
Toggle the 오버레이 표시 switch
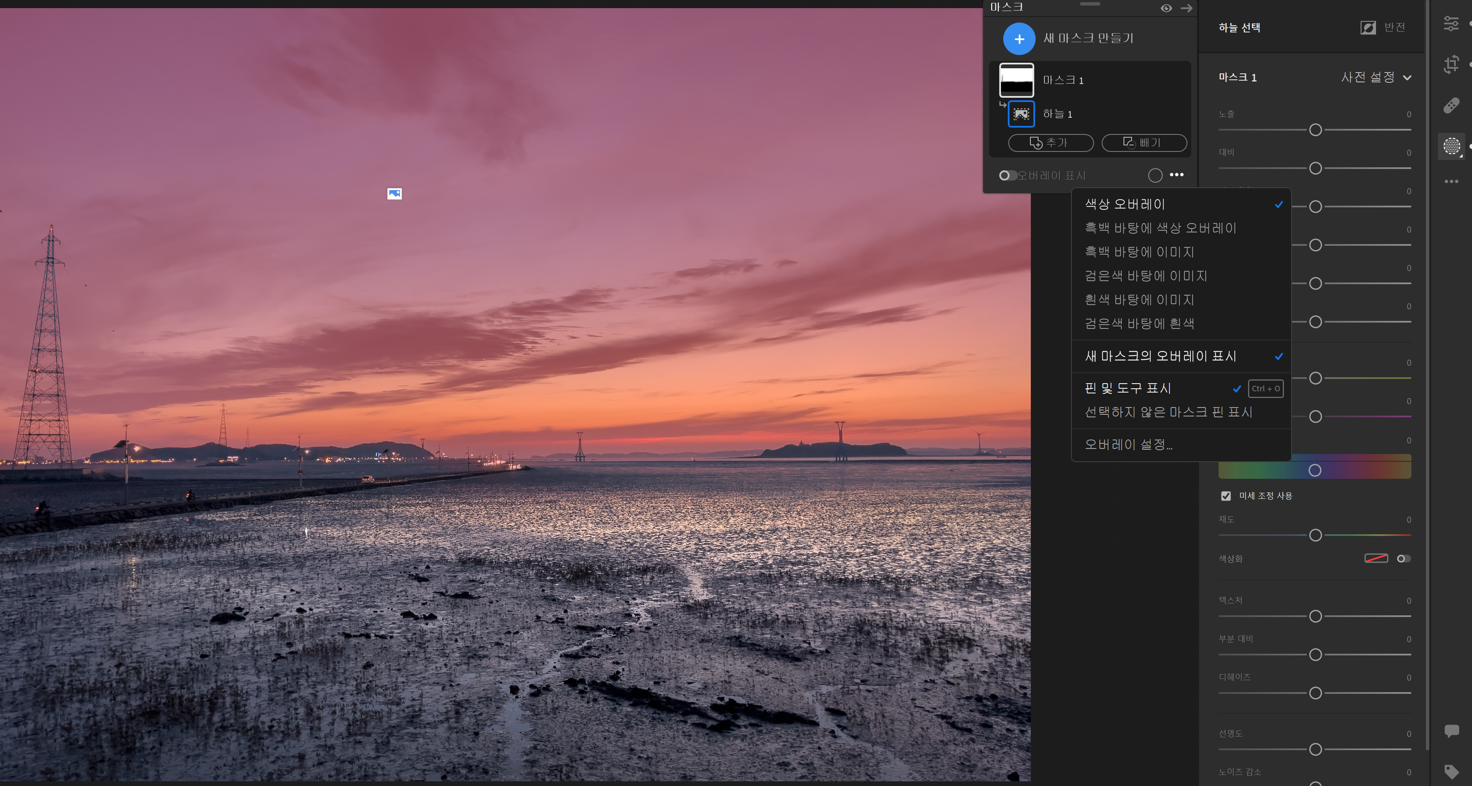(1007, 175)
